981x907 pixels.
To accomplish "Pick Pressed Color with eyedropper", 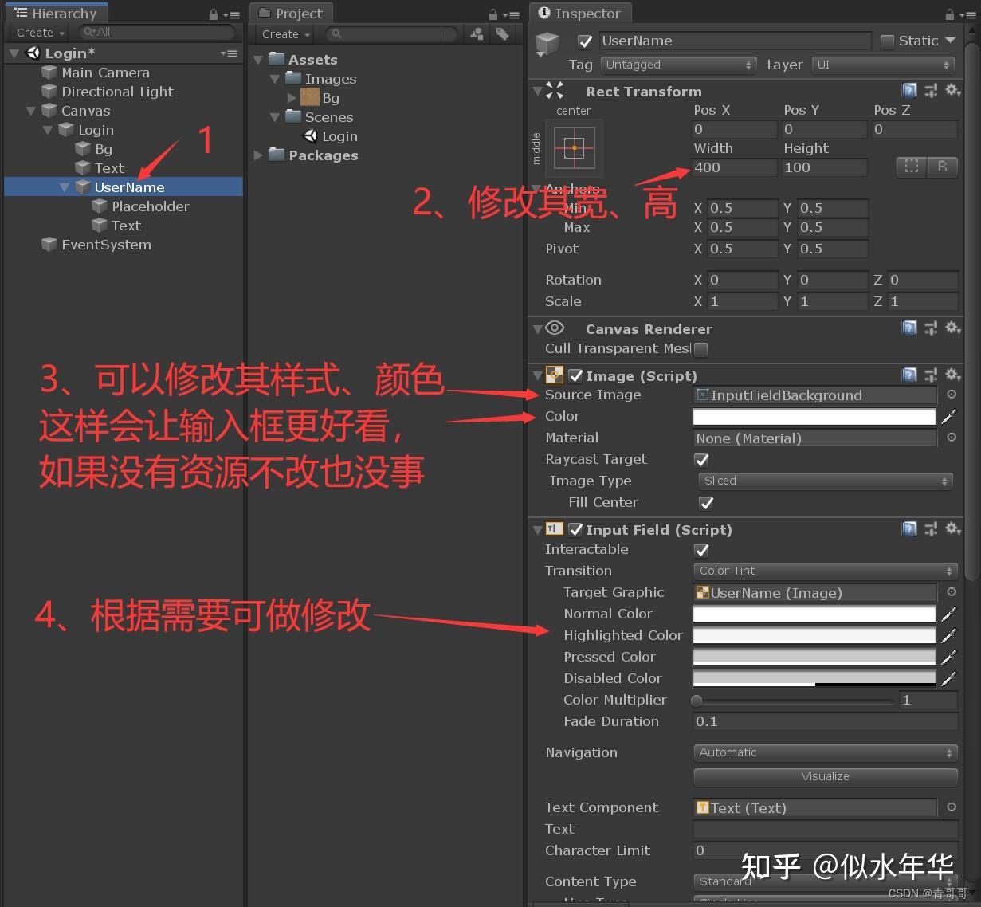I will click(x=948, y=657).
